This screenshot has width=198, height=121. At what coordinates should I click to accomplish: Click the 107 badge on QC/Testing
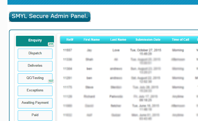click(51, 81)
